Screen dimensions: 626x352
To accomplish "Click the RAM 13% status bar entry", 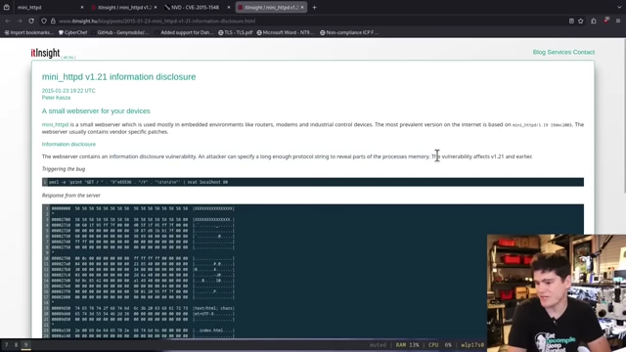I will tap(407, 345).
